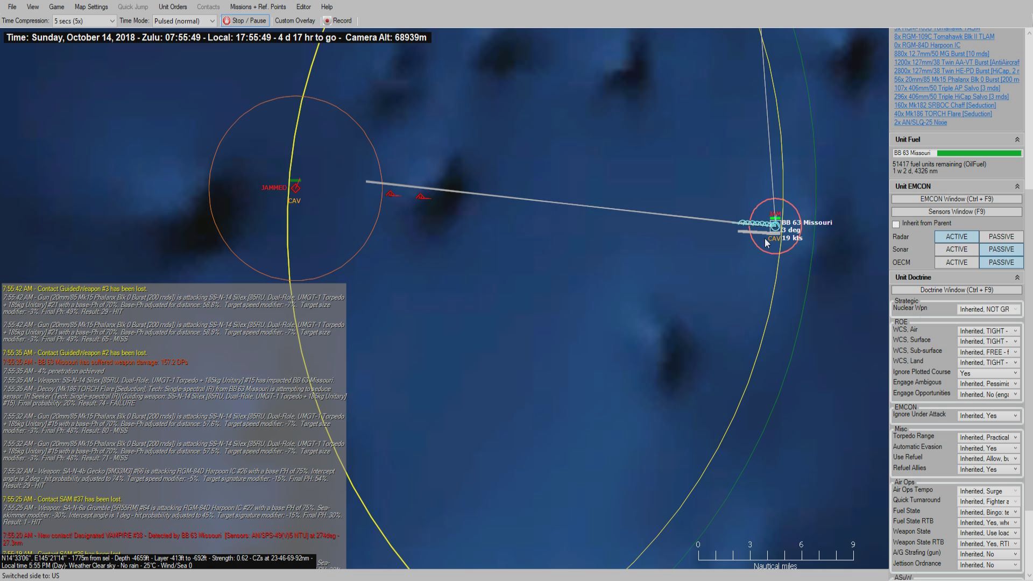Select the BB 63 Missouri ship icon
Screen dimensions: 1033x581
tap(775, 226)
